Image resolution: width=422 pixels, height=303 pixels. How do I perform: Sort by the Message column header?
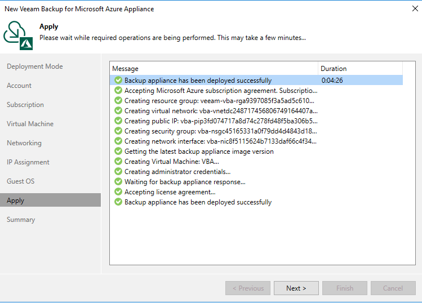coord(214,69)
